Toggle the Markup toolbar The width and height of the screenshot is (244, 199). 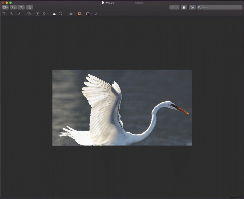[x=192, y=7]
